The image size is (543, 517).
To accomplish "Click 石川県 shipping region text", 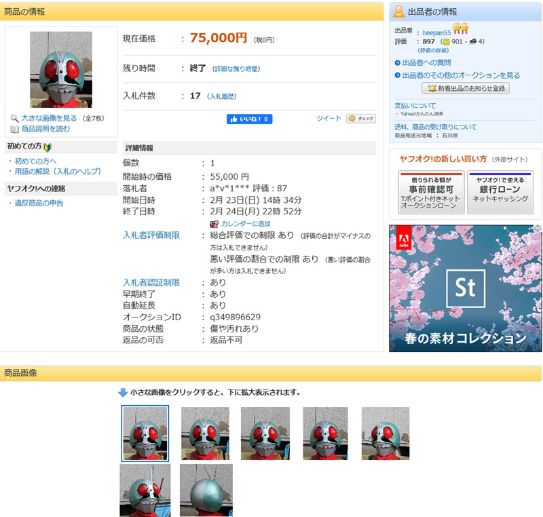I will tap(450, 136).
